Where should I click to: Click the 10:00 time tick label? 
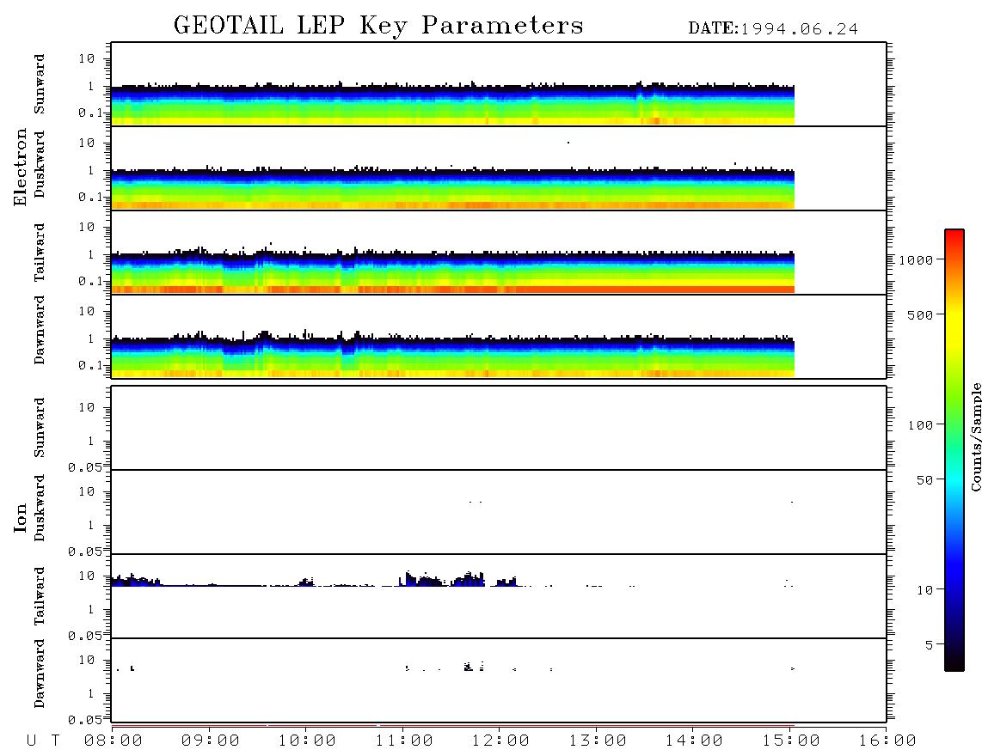tap(307, 741)
